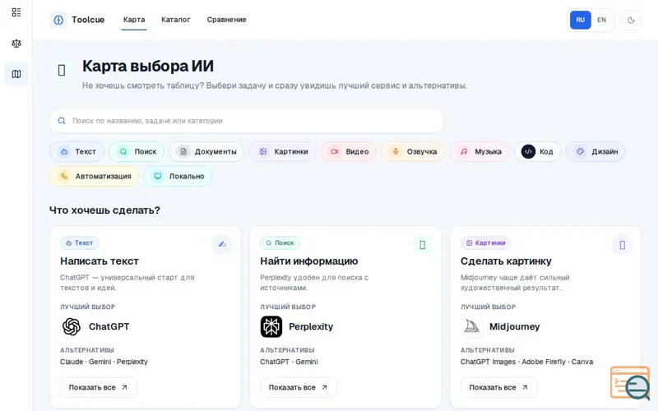This screenshot has height=411, width=658.
Task: Click the corner icon on Сделать картинку card
Action: 623,244
